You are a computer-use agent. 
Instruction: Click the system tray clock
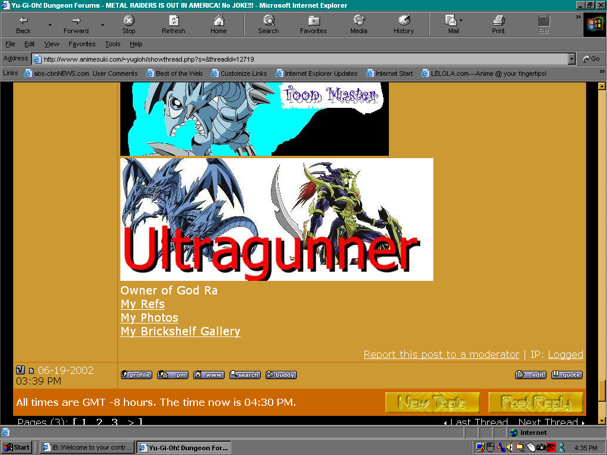586,448
